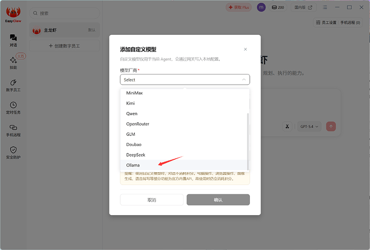Click the purple user avatar
Viewport: 370px width, 250px height.
(x=261, y=8)
